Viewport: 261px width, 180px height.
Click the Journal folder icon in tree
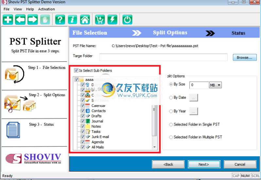(88, 121)
